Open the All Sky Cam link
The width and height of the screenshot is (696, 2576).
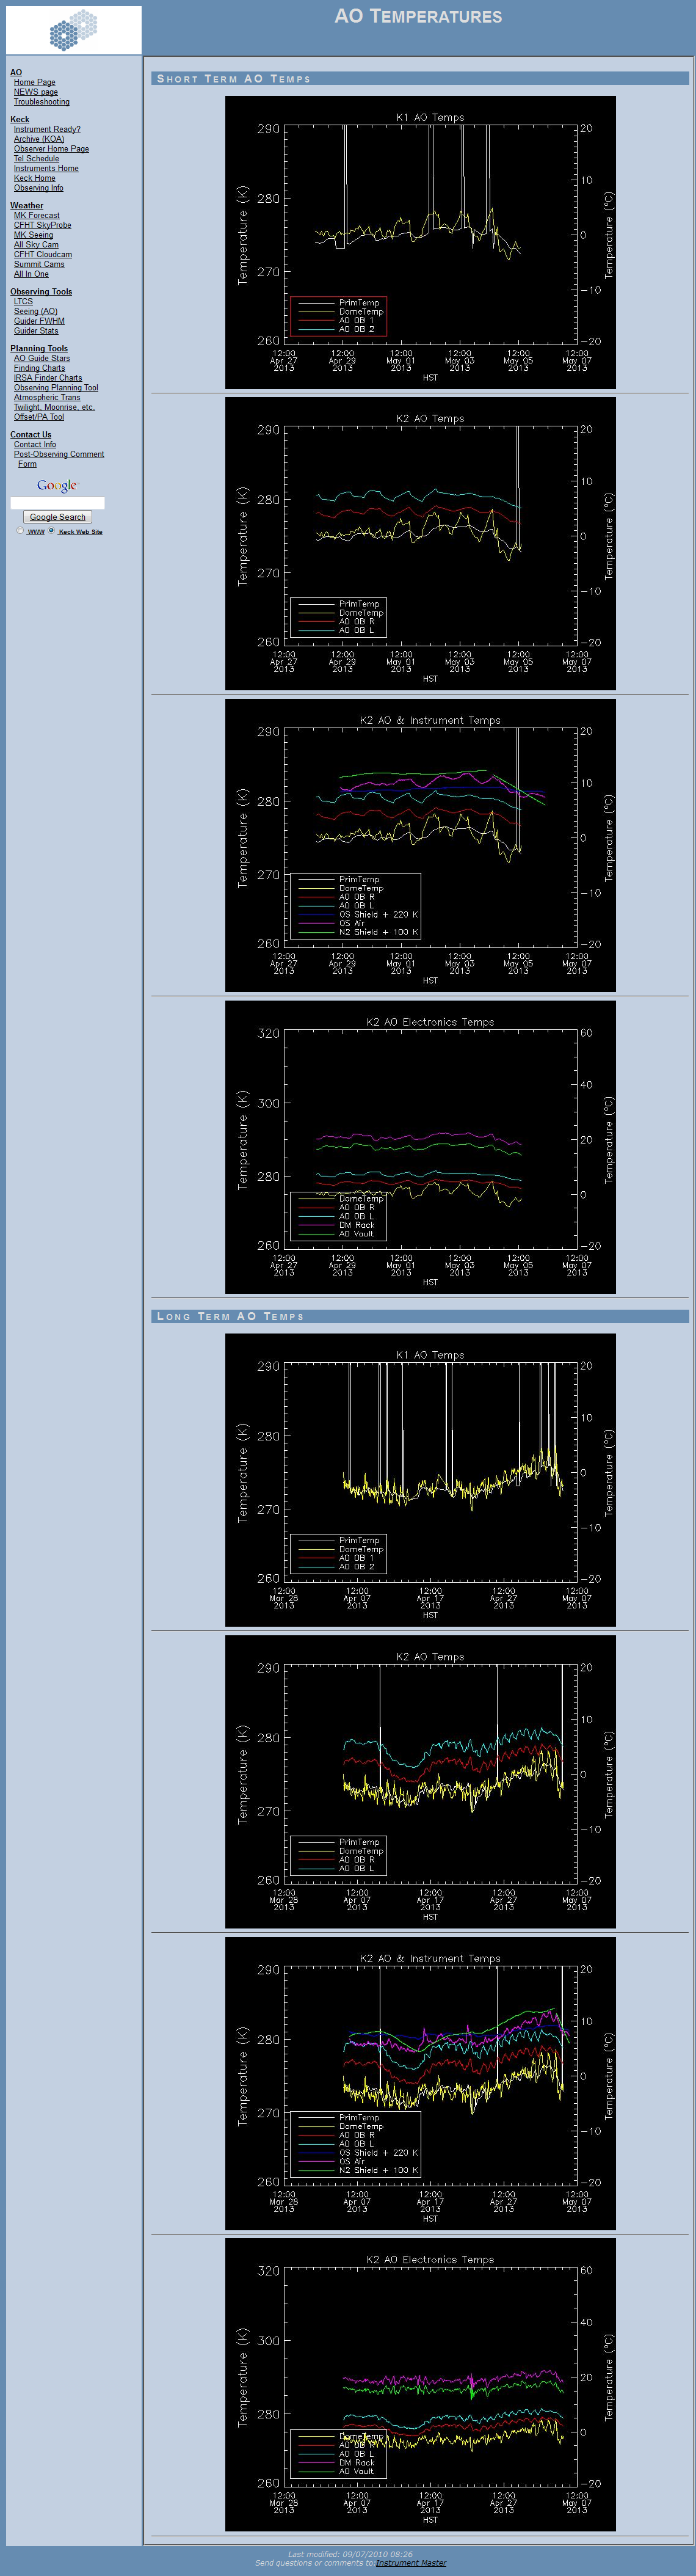(36, 245)
